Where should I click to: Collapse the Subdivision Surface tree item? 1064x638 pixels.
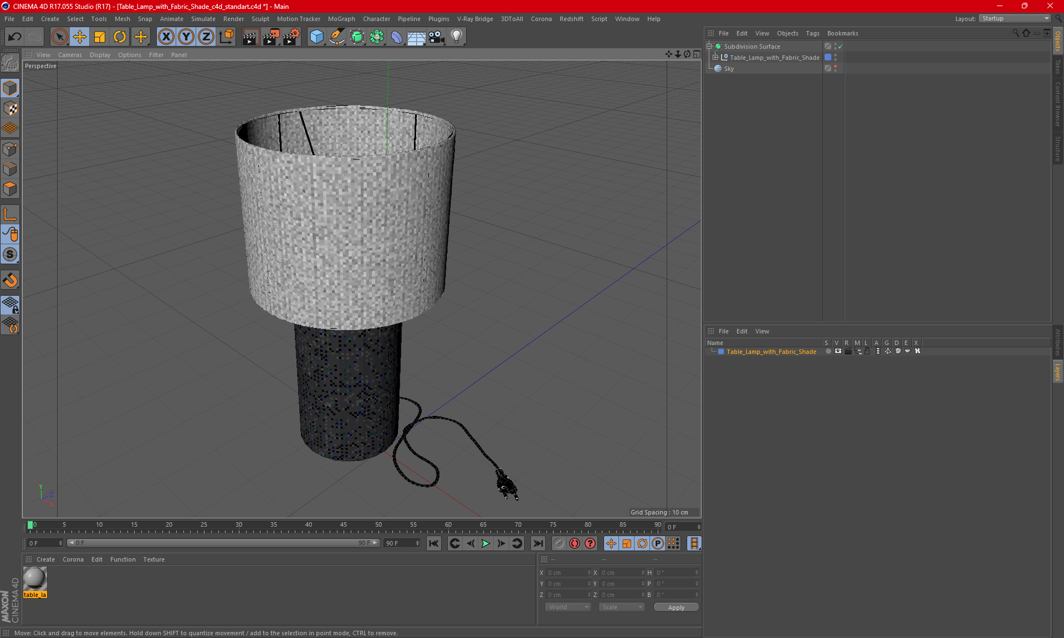(709, 47)
